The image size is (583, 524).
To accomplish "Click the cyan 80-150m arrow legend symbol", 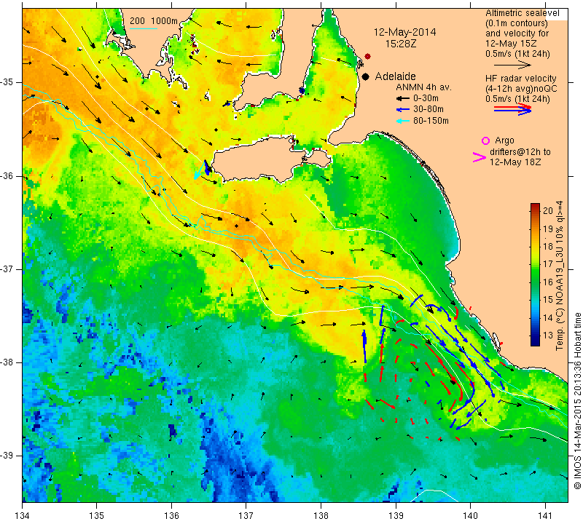I will (402, 121).
